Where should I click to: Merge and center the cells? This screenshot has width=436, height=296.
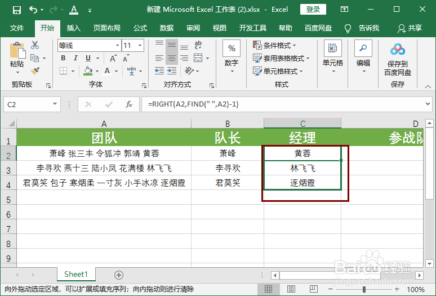(x=198, y=58)
